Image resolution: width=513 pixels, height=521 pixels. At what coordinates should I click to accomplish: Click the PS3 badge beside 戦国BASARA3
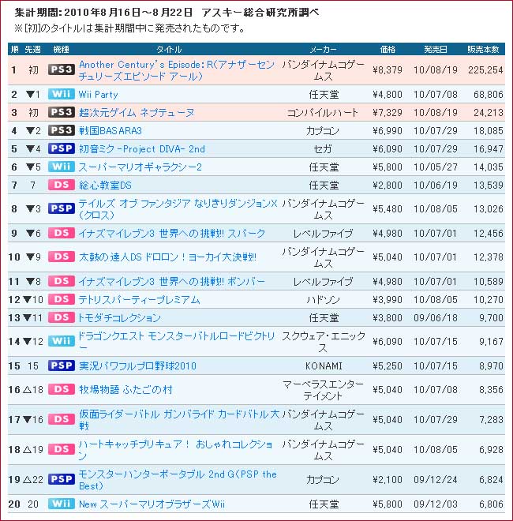point(61,130)
